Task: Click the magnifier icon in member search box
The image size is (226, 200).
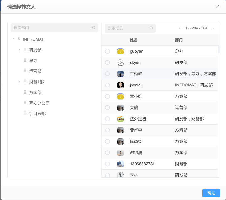Action: [151, 28]
